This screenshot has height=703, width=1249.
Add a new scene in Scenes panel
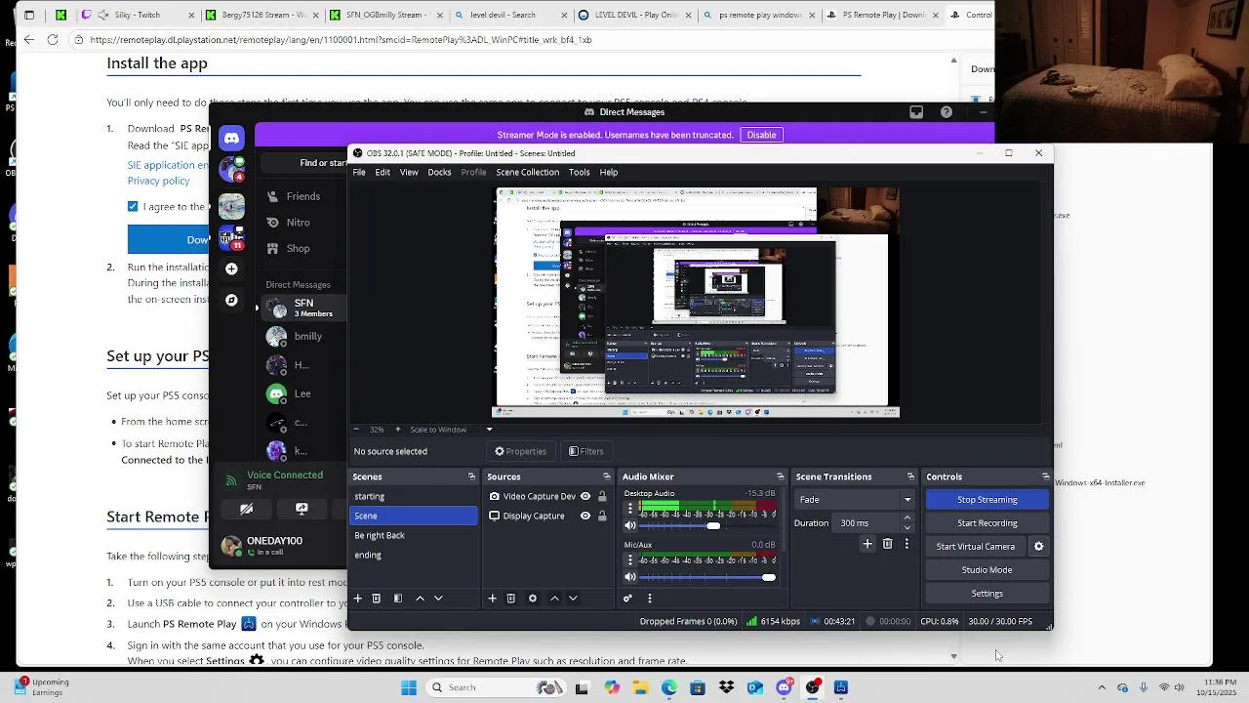coord(357,599)
